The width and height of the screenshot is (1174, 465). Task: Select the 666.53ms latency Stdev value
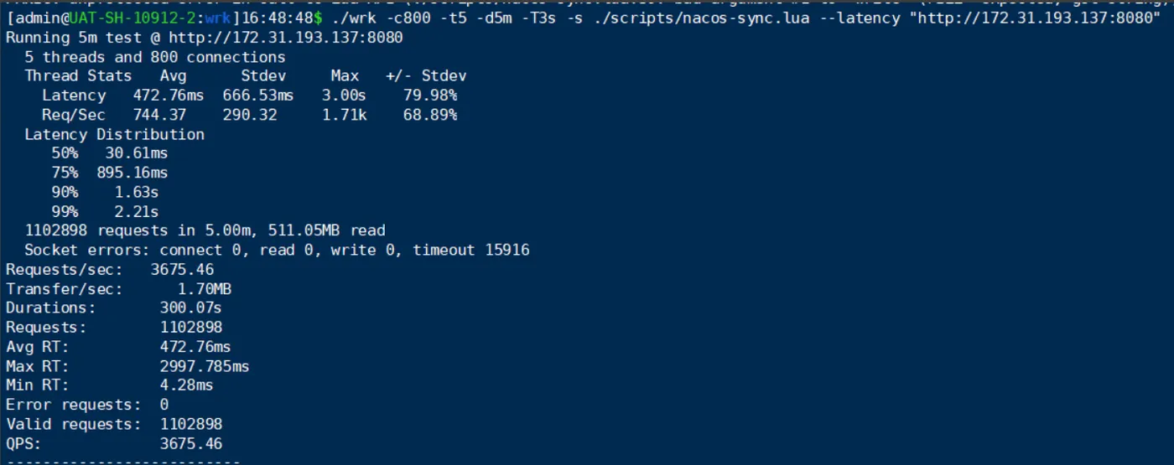(258, 96)
